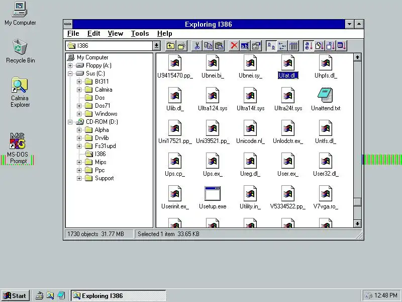Image resolution: width=402 pixels, height=302 pixels.
Task: Open the Edit menu
Action: 93,34
